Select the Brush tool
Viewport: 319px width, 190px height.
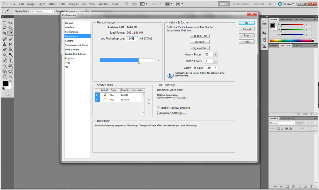(x=11, y=39)
